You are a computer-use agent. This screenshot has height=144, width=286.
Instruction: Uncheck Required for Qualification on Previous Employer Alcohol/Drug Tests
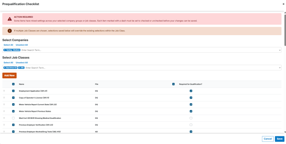[191, 132]
